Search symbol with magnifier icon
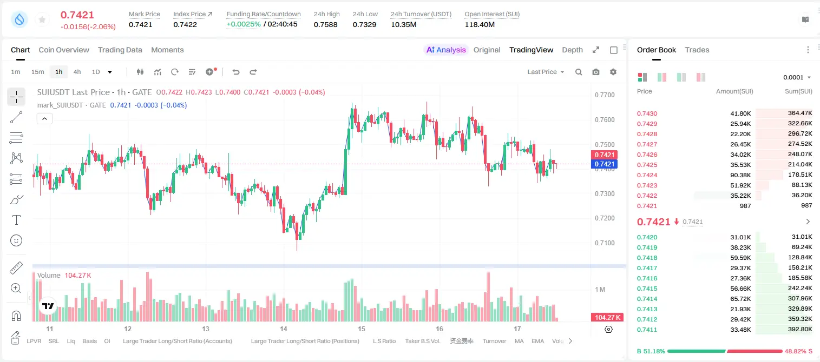Screen dimensions: 820x362 pos(579,72)
